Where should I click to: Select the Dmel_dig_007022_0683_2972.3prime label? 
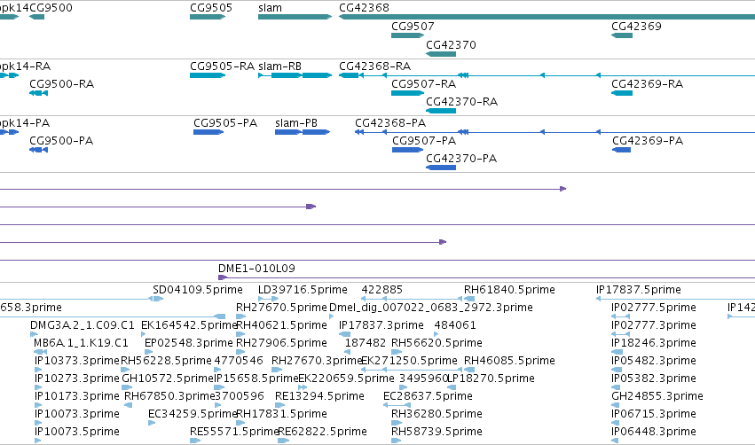(x=431, y=307)
